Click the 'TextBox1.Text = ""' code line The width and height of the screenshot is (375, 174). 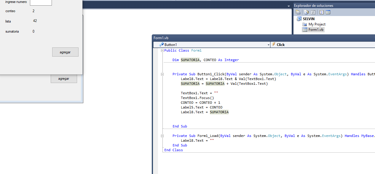click(200, 93)
